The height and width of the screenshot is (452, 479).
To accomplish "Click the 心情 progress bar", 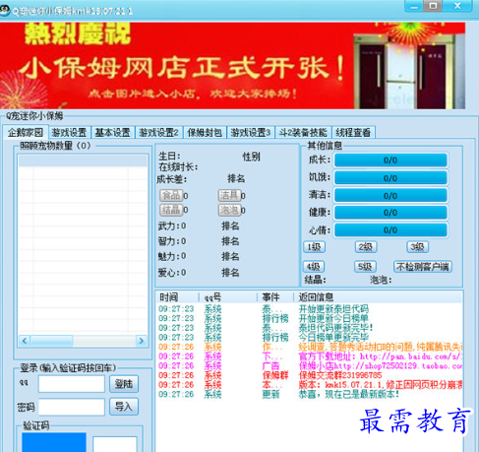I will 390,229.
